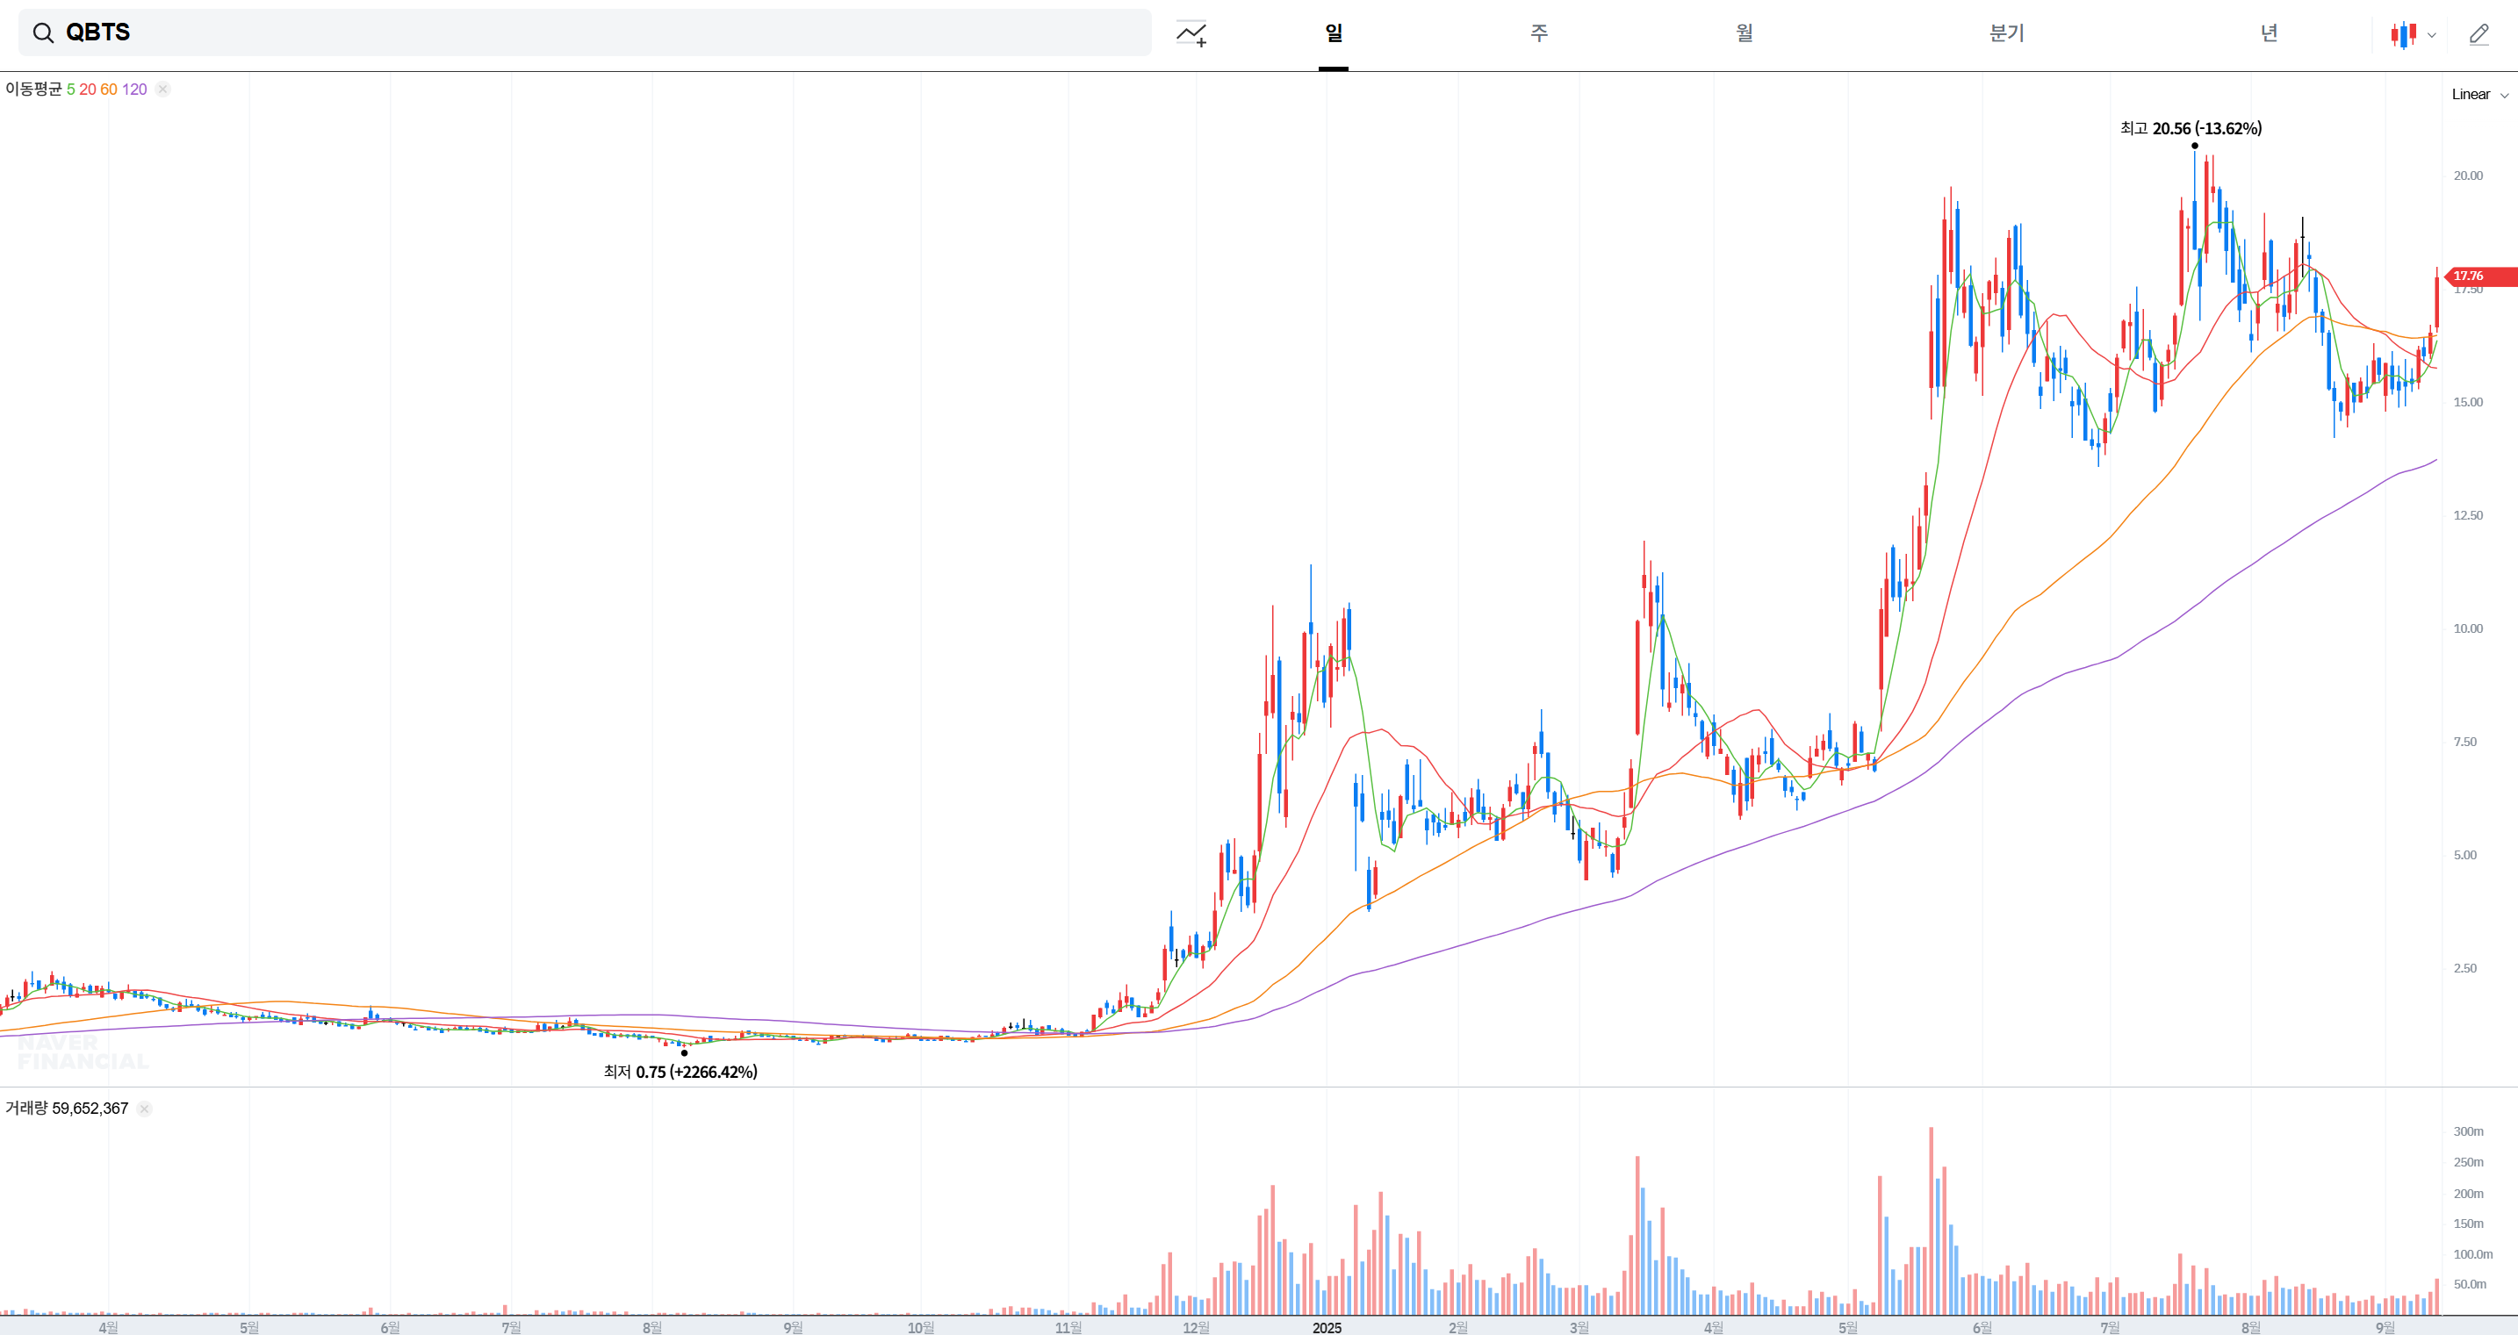Click the purple 120 moving average period
Viewport: 2518px width, 1335px height.
[x=134, y=89]
